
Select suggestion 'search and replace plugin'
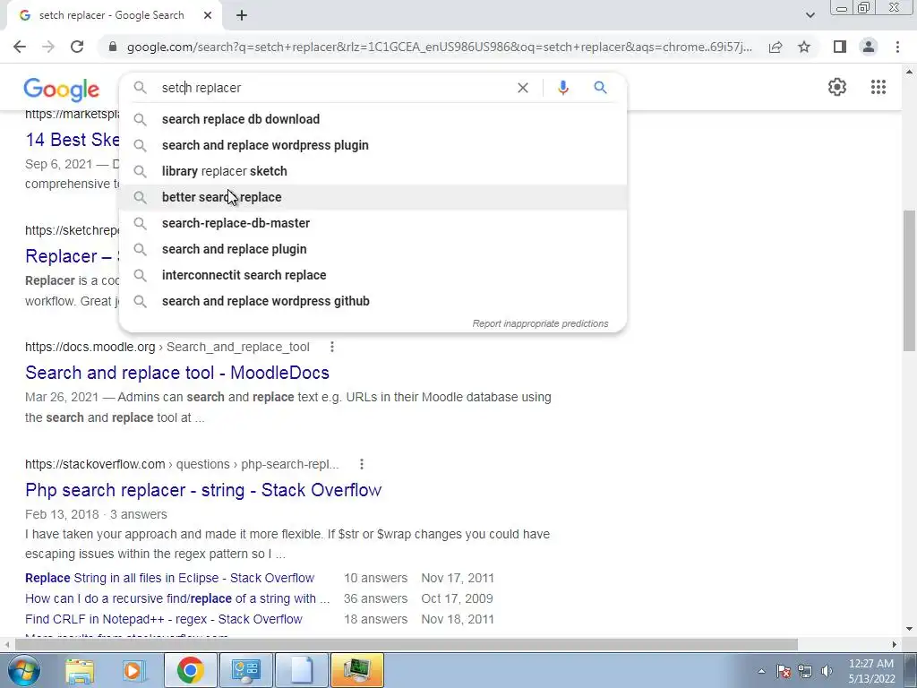[x=373, y=249]
